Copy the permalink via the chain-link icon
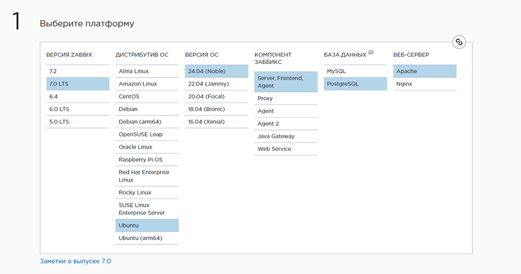Image resolution: width=521 pixels, height=274 pixels. (x=459, y=42)
